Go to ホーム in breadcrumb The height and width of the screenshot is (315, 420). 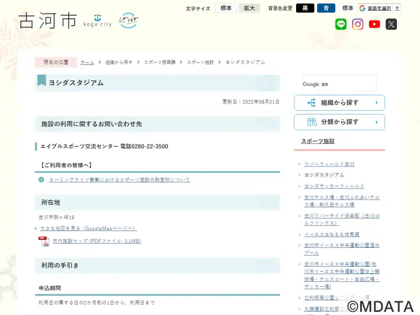click(x=87, y=62)
